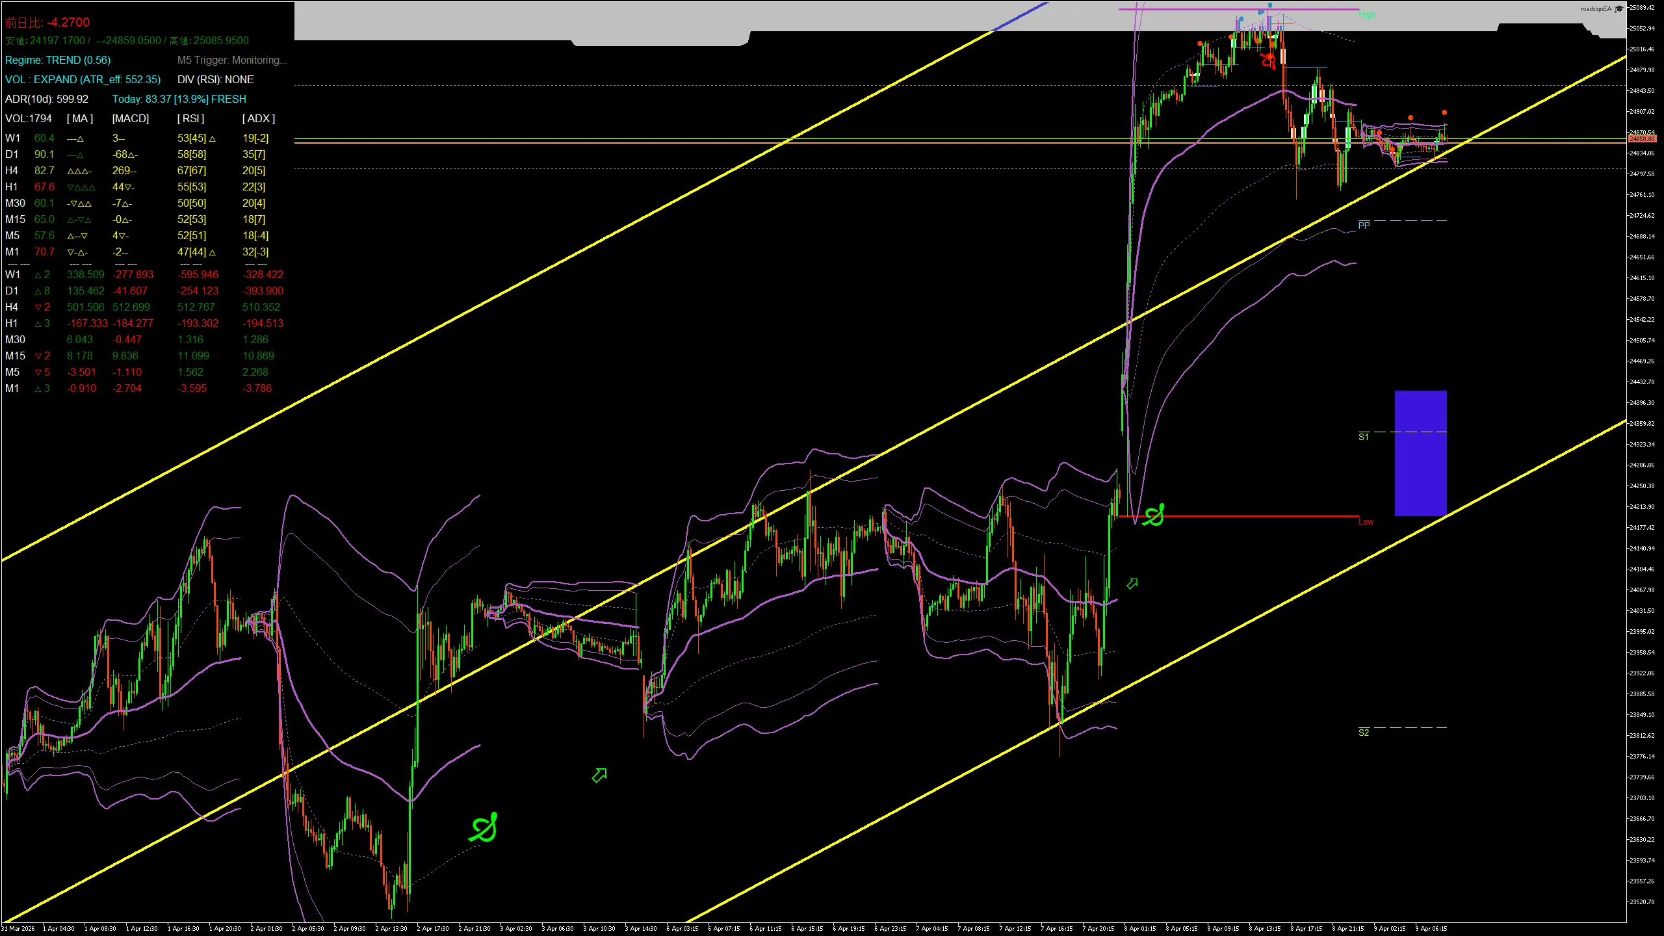Click the red Low label
The image size is (1664, 936).
coord(1366,522)
